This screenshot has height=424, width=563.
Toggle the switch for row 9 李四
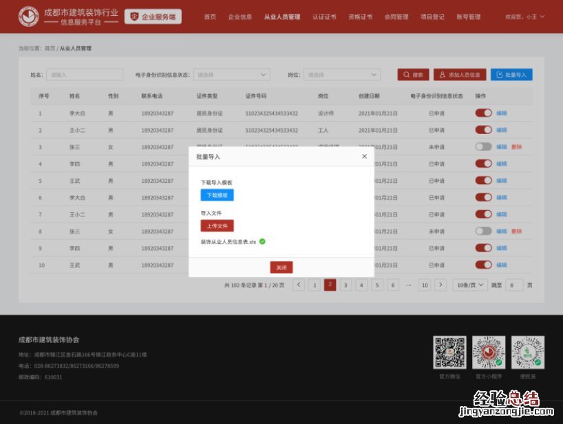click(483, 248)
